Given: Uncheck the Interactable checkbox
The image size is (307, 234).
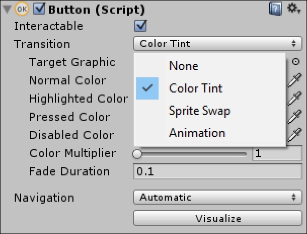Looking at the screenshot, I should click(140, 26).
